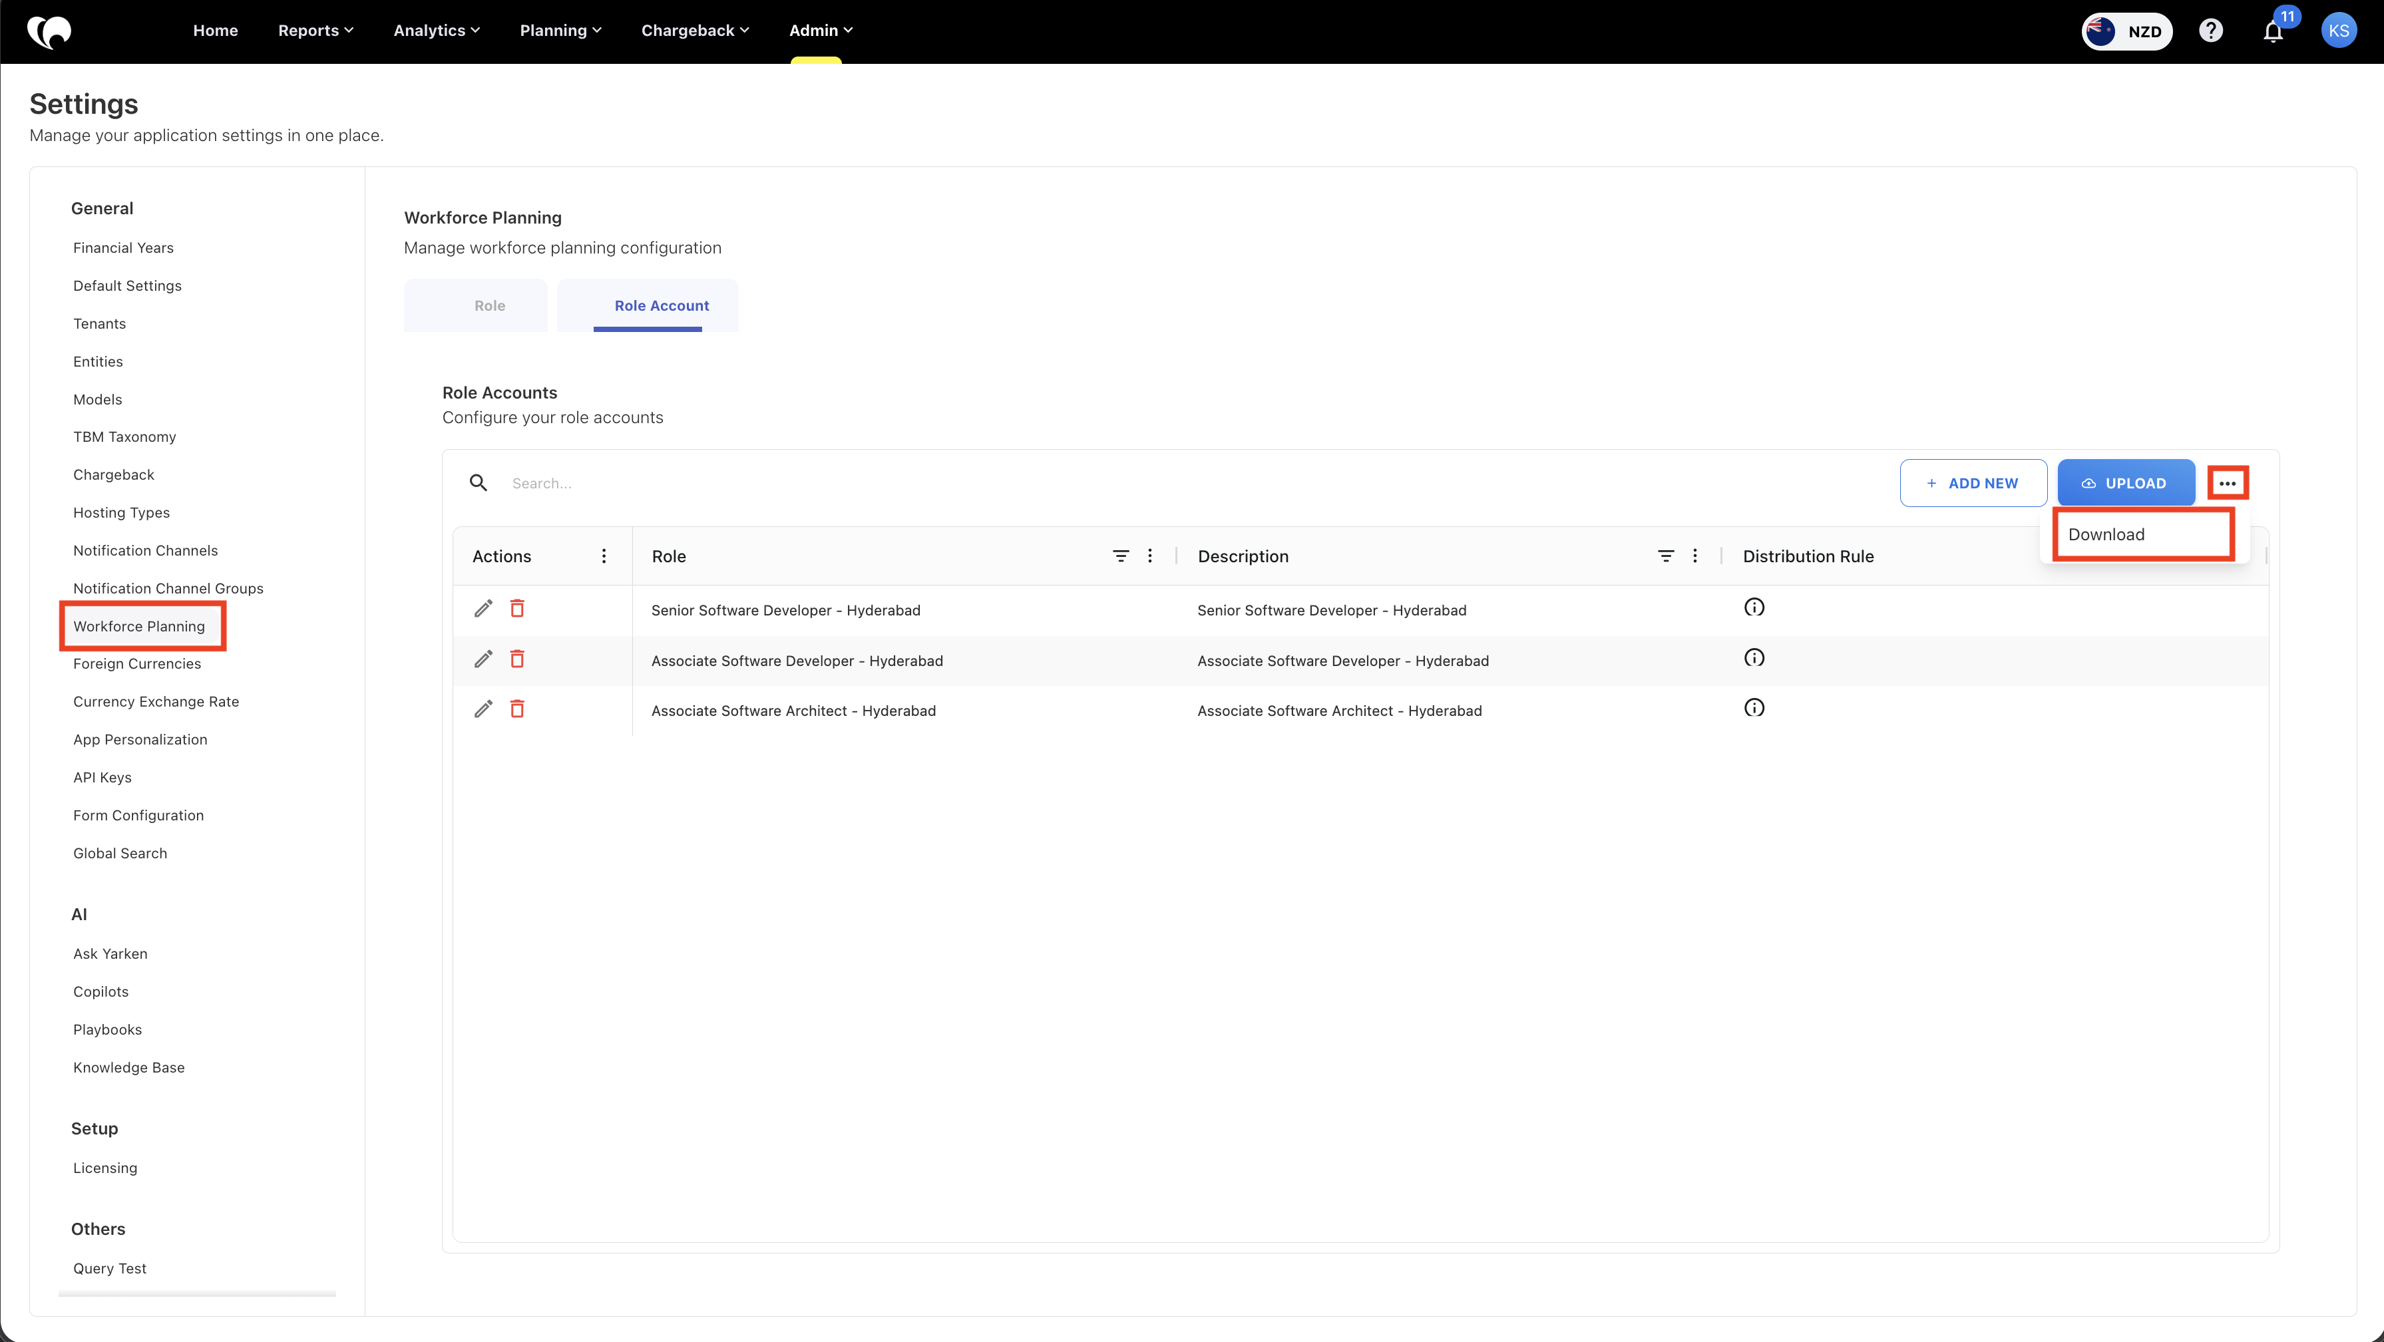
Task: Select Workforce Planning in sidebar
Action: (140, 626)
